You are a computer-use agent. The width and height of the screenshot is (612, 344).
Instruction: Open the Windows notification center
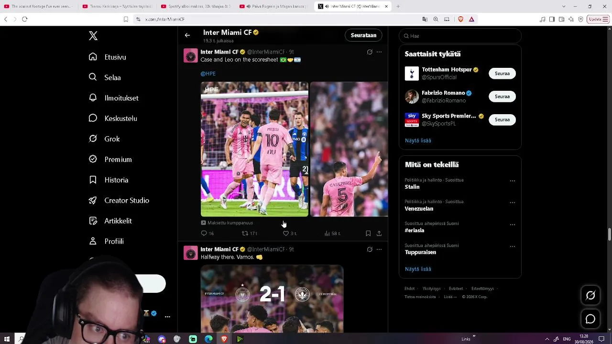601,339
